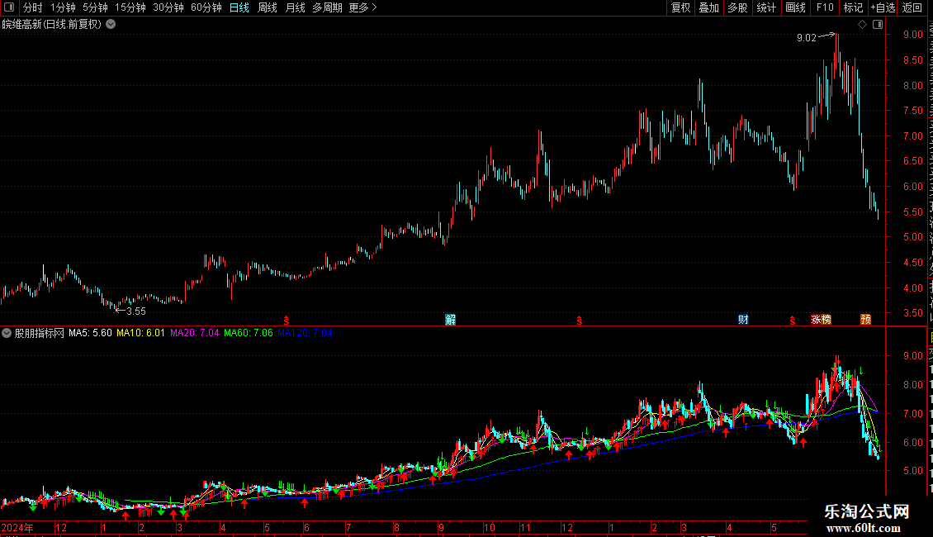Click the S marker near December
This screenshot has width=933, height=537.
tap(579, 321)
